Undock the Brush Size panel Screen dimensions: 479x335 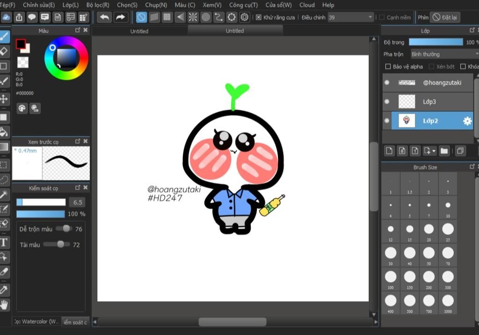click(x=472, y=167)
